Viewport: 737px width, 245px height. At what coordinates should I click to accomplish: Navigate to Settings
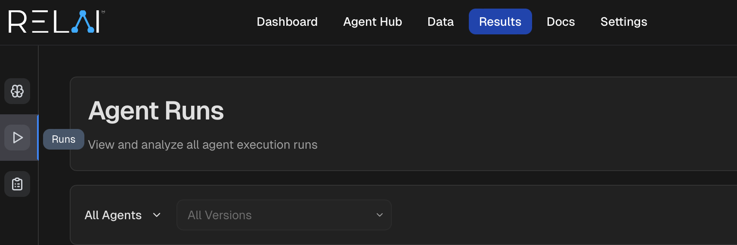coord(624,21)
